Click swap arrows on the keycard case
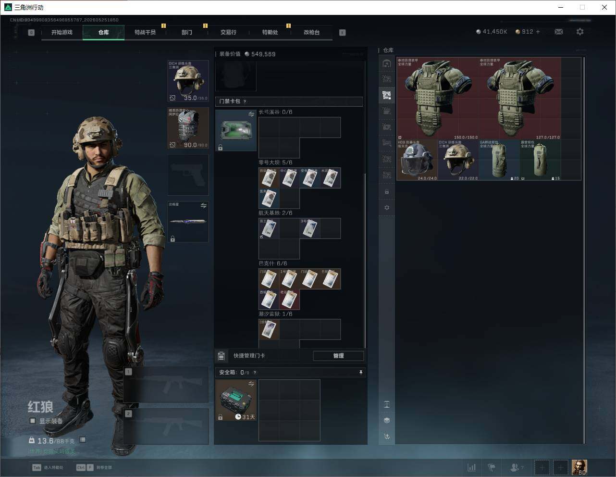Viewport: 616px width, 477px height. pos(251,114)
